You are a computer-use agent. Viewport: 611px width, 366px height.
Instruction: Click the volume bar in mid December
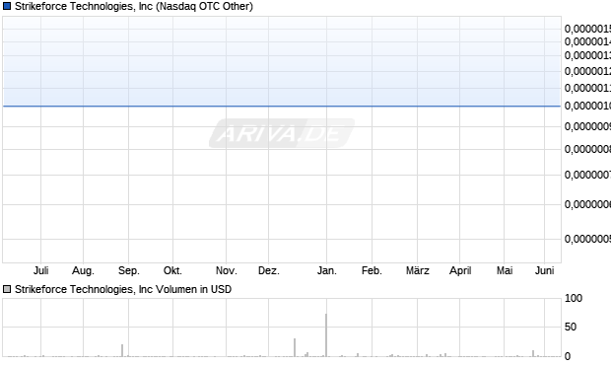click(295, 347)
